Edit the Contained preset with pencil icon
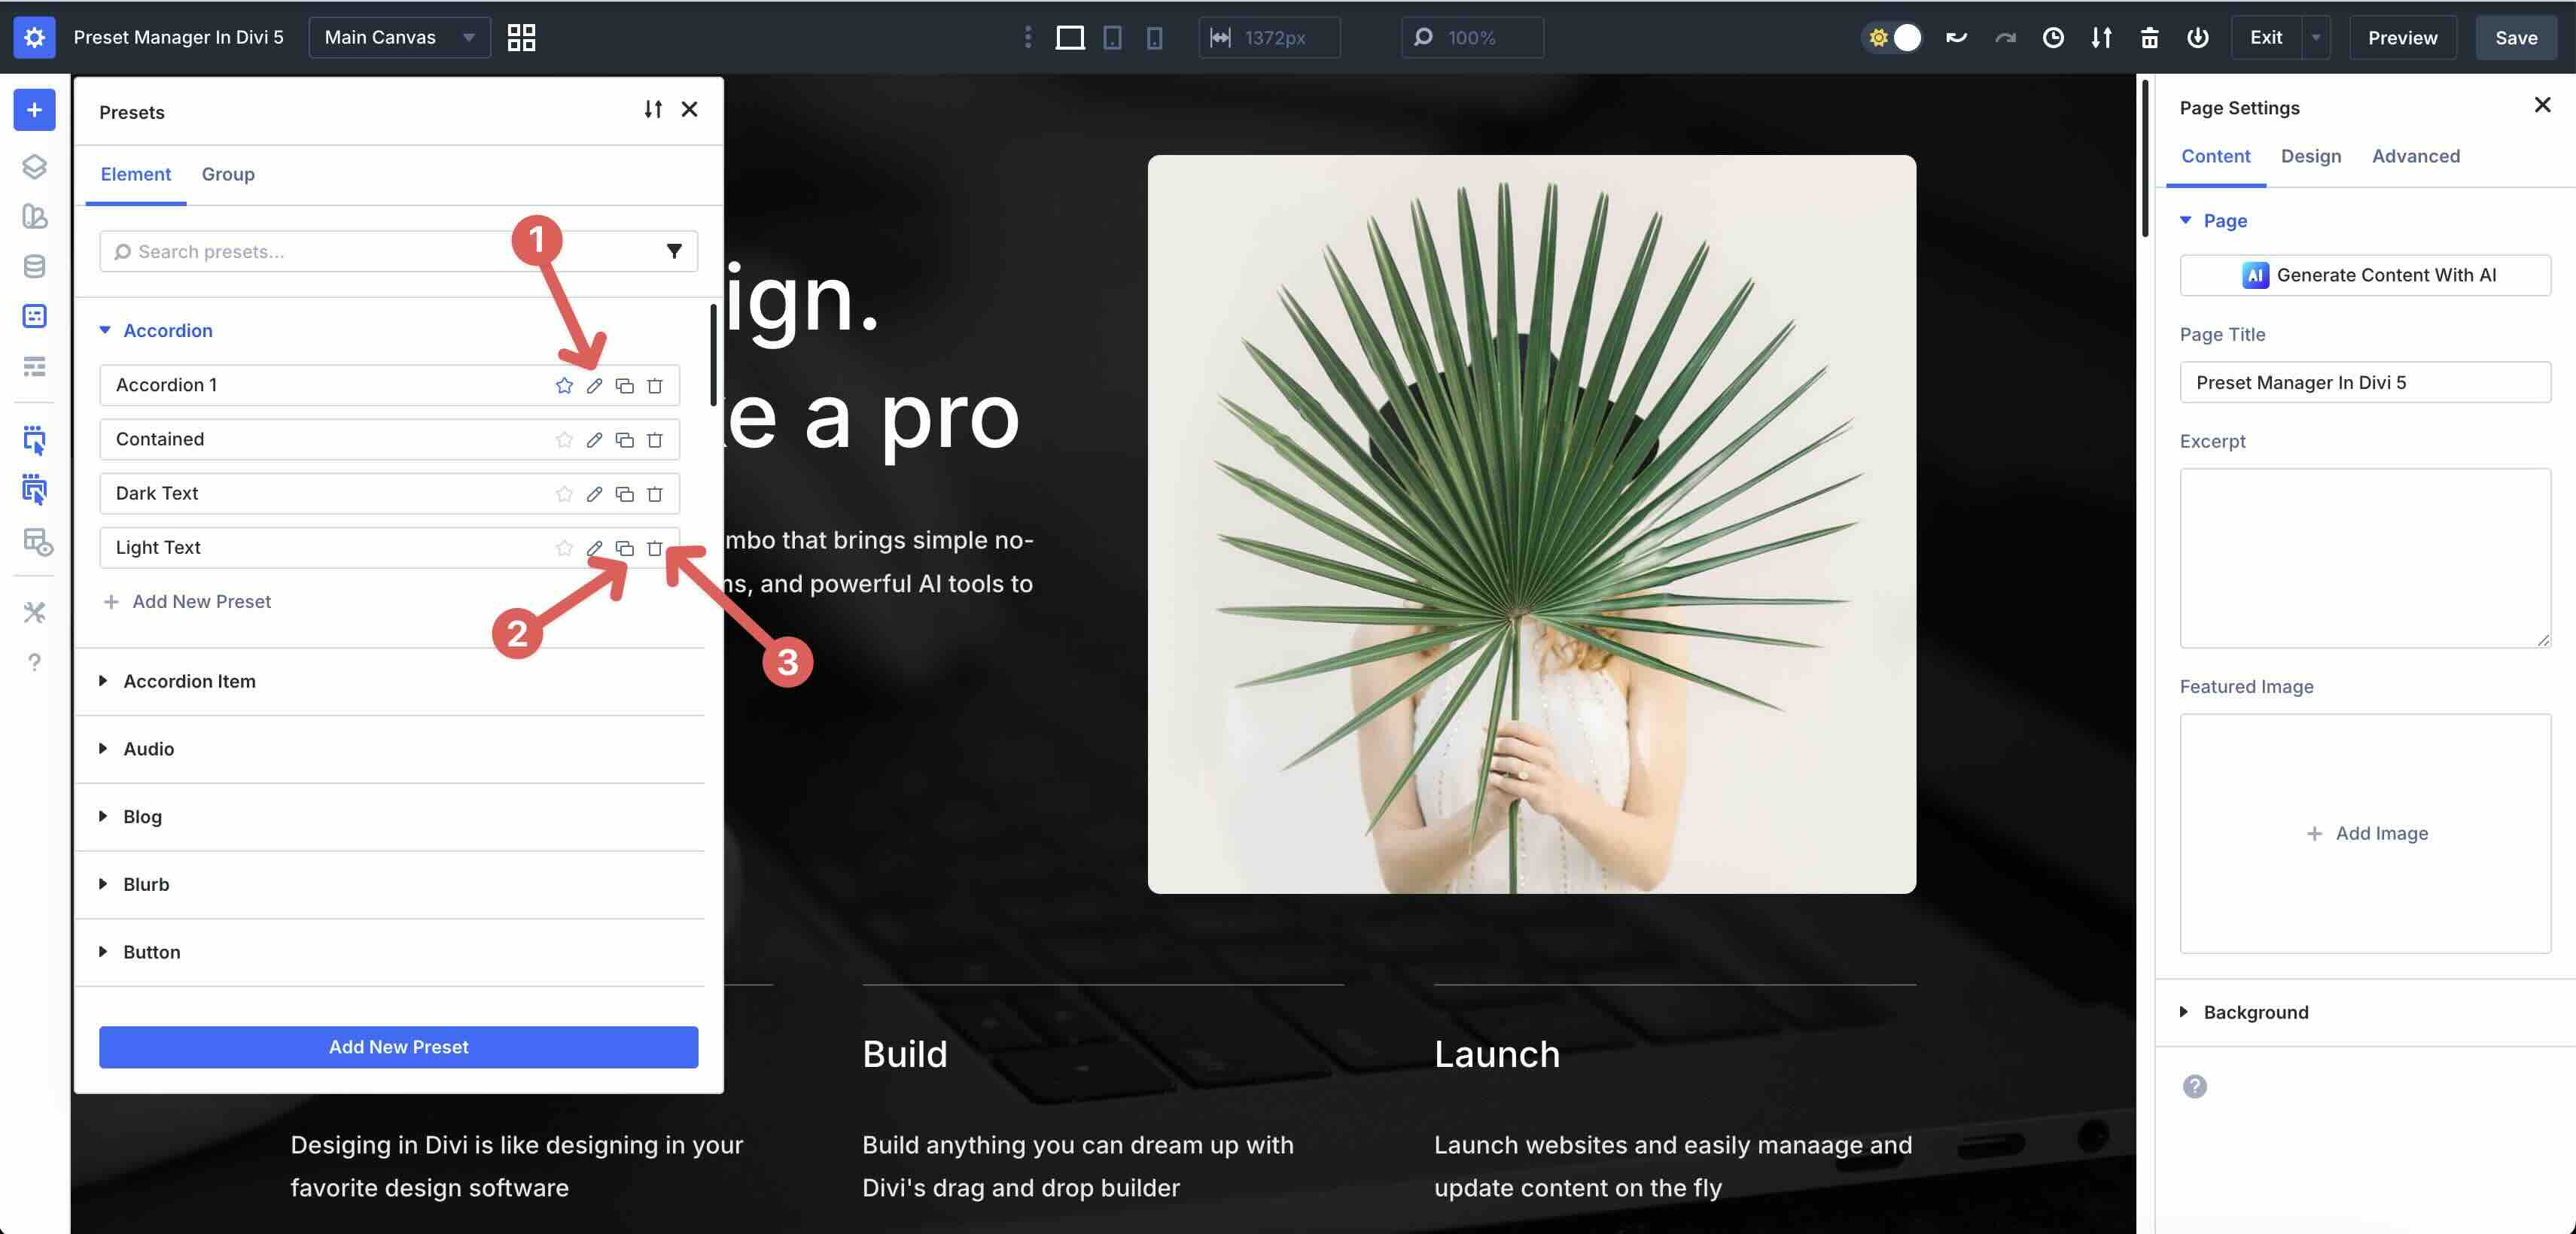The image size is (2576, 1234). coord(594,439)
